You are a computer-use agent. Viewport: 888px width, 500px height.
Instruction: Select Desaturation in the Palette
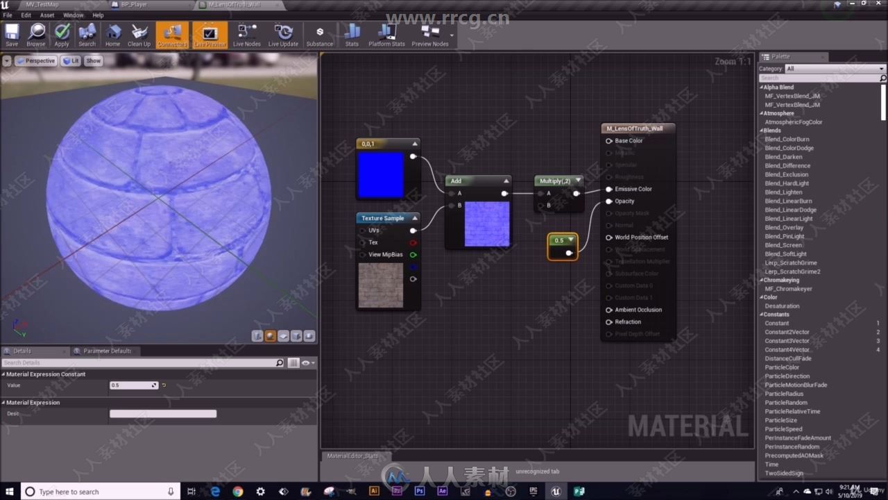pyautogui.click(x=782, y=306)
